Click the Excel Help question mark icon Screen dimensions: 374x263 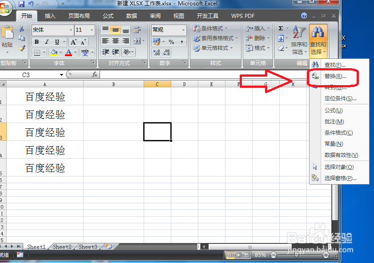pos(304,16)
